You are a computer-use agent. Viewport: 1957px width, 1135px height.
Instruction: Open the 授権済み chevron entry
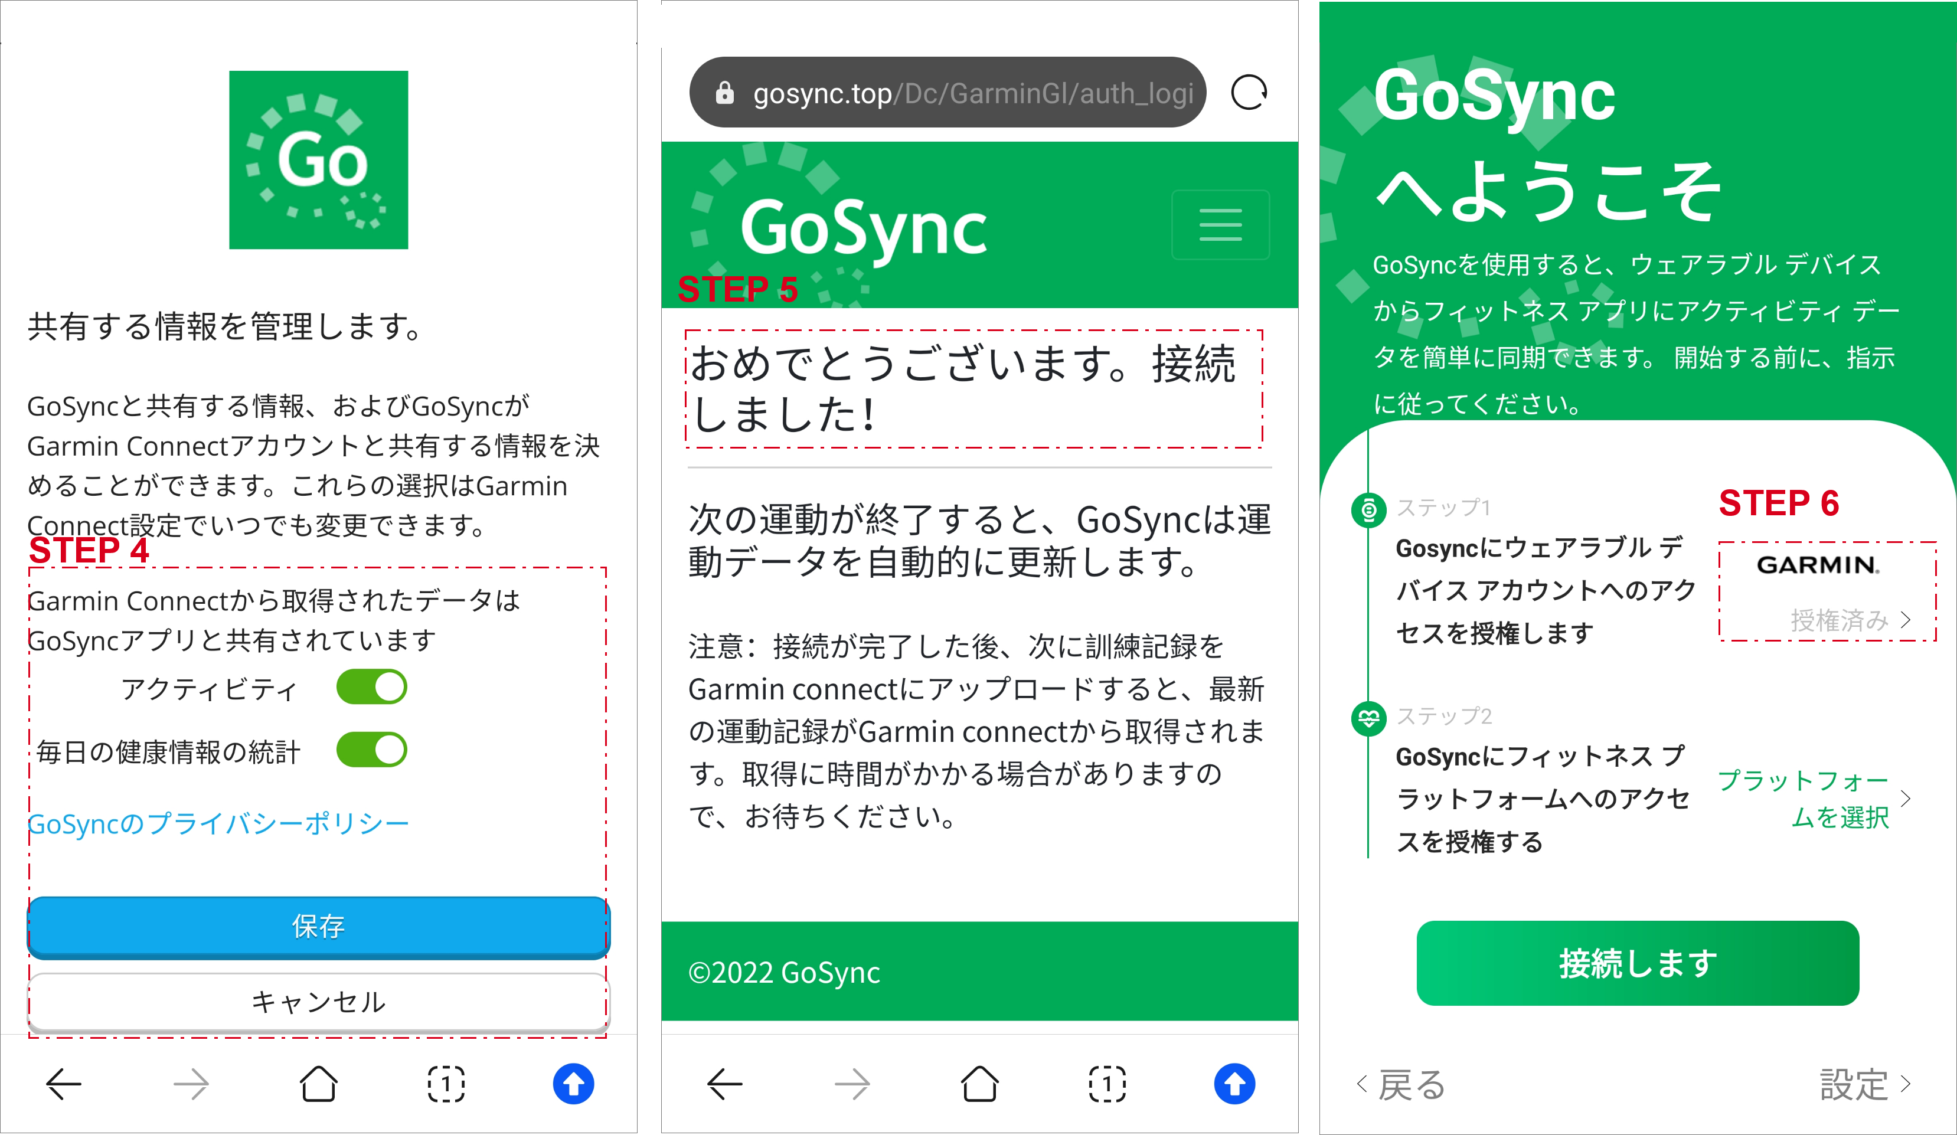tap(1850, 620)
